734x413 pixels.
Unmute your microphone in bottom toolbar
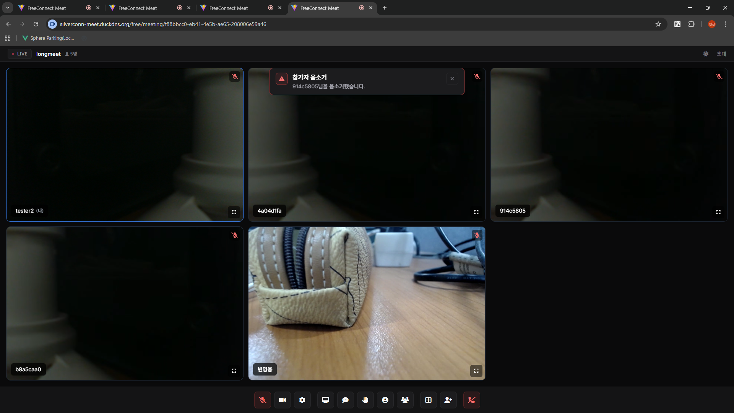click(262, 400)
